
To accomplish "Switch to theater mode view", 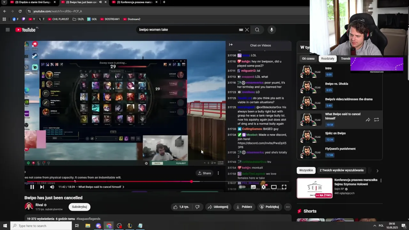I will [x=274, y=187].
